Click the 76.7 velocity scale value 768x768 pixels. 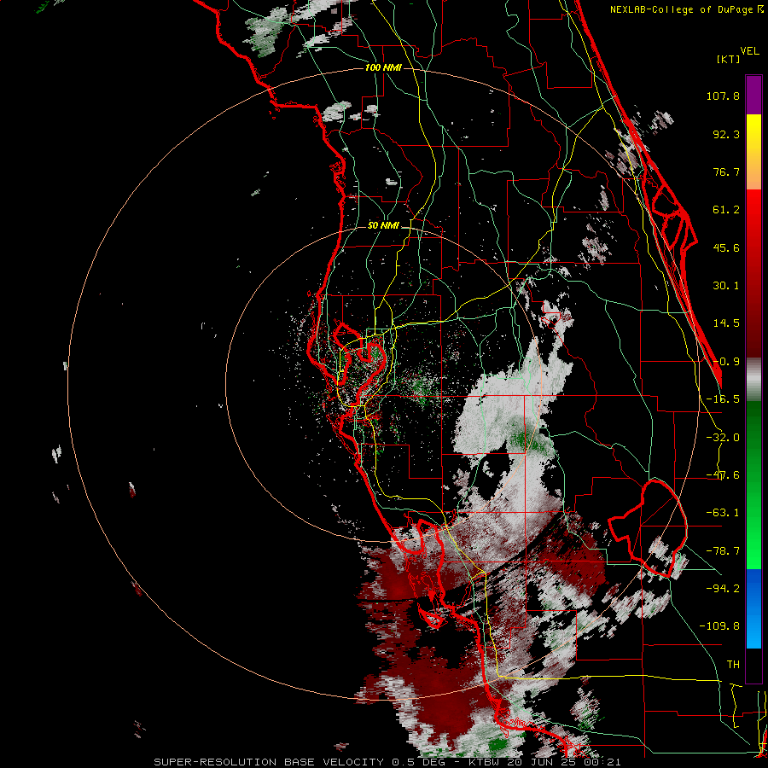click(726, 172)
